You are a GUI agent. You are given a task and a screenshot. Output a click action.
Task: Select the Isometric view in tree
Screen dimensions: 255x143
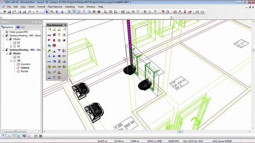click(x=25, y=64)
